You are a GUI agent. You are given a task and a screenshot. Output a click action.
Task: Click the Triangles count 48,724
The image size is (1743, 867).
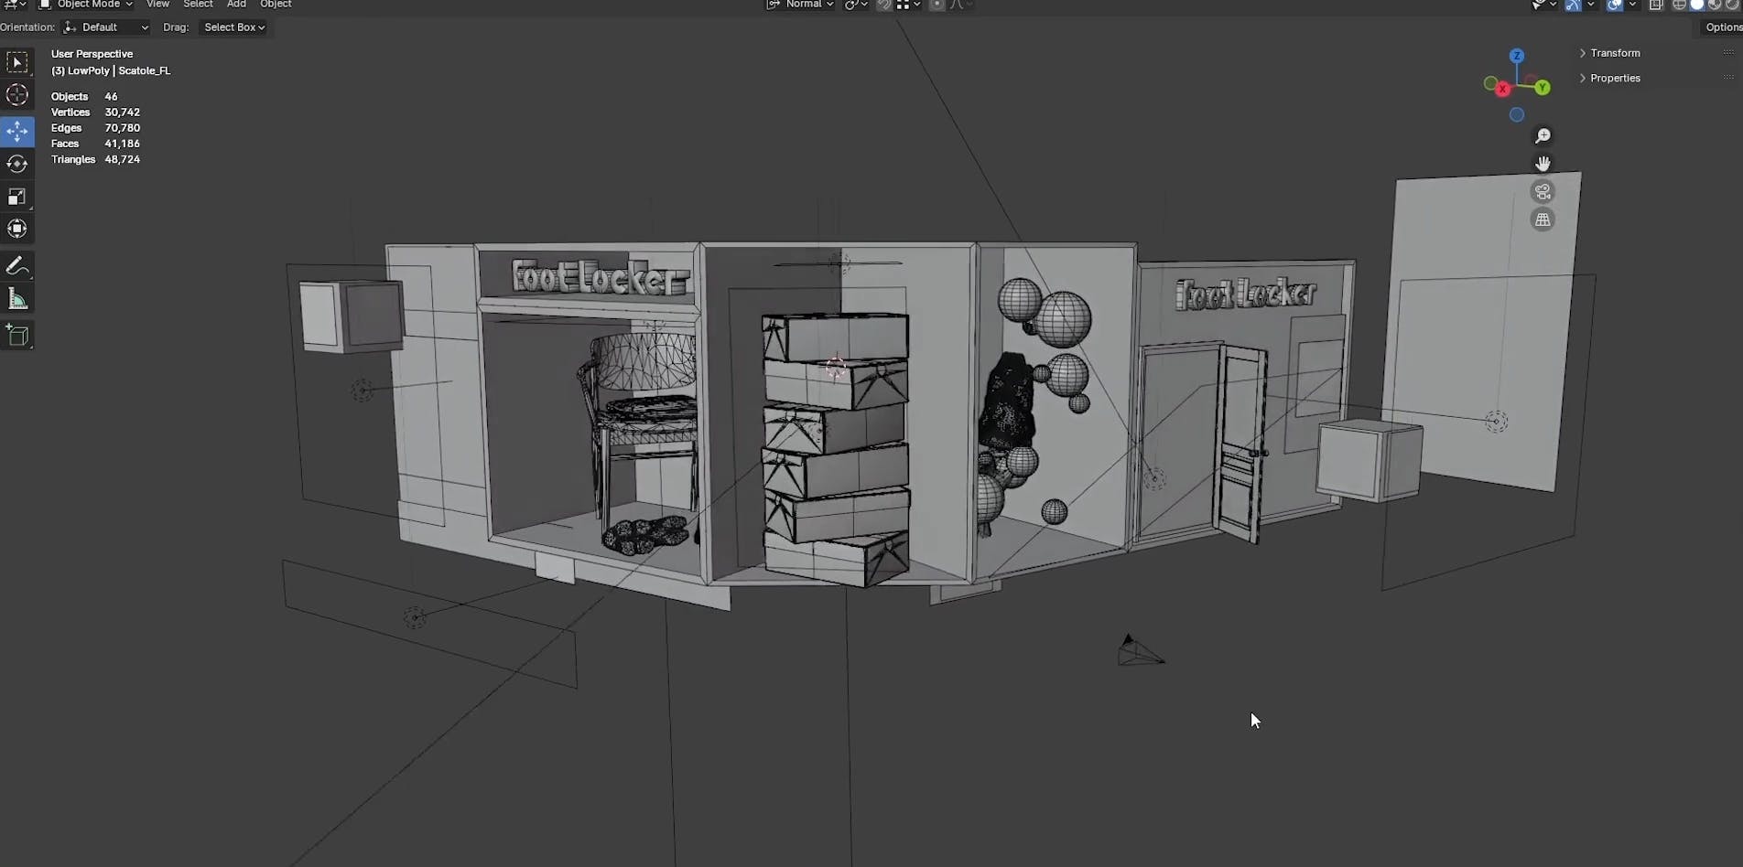[x=122, y=159]
